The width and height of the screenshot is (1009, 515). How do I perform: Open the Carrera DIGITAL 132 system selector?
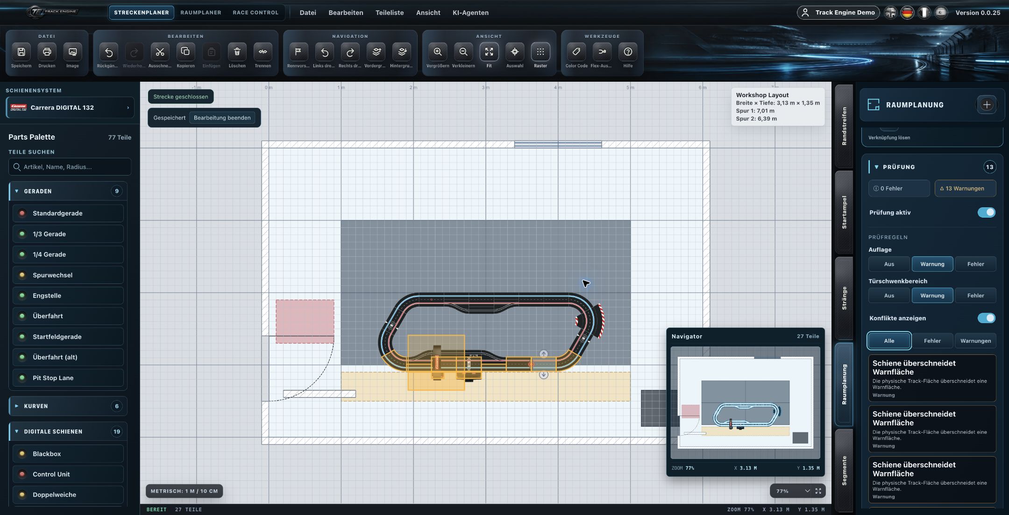[x=70, y=107]
